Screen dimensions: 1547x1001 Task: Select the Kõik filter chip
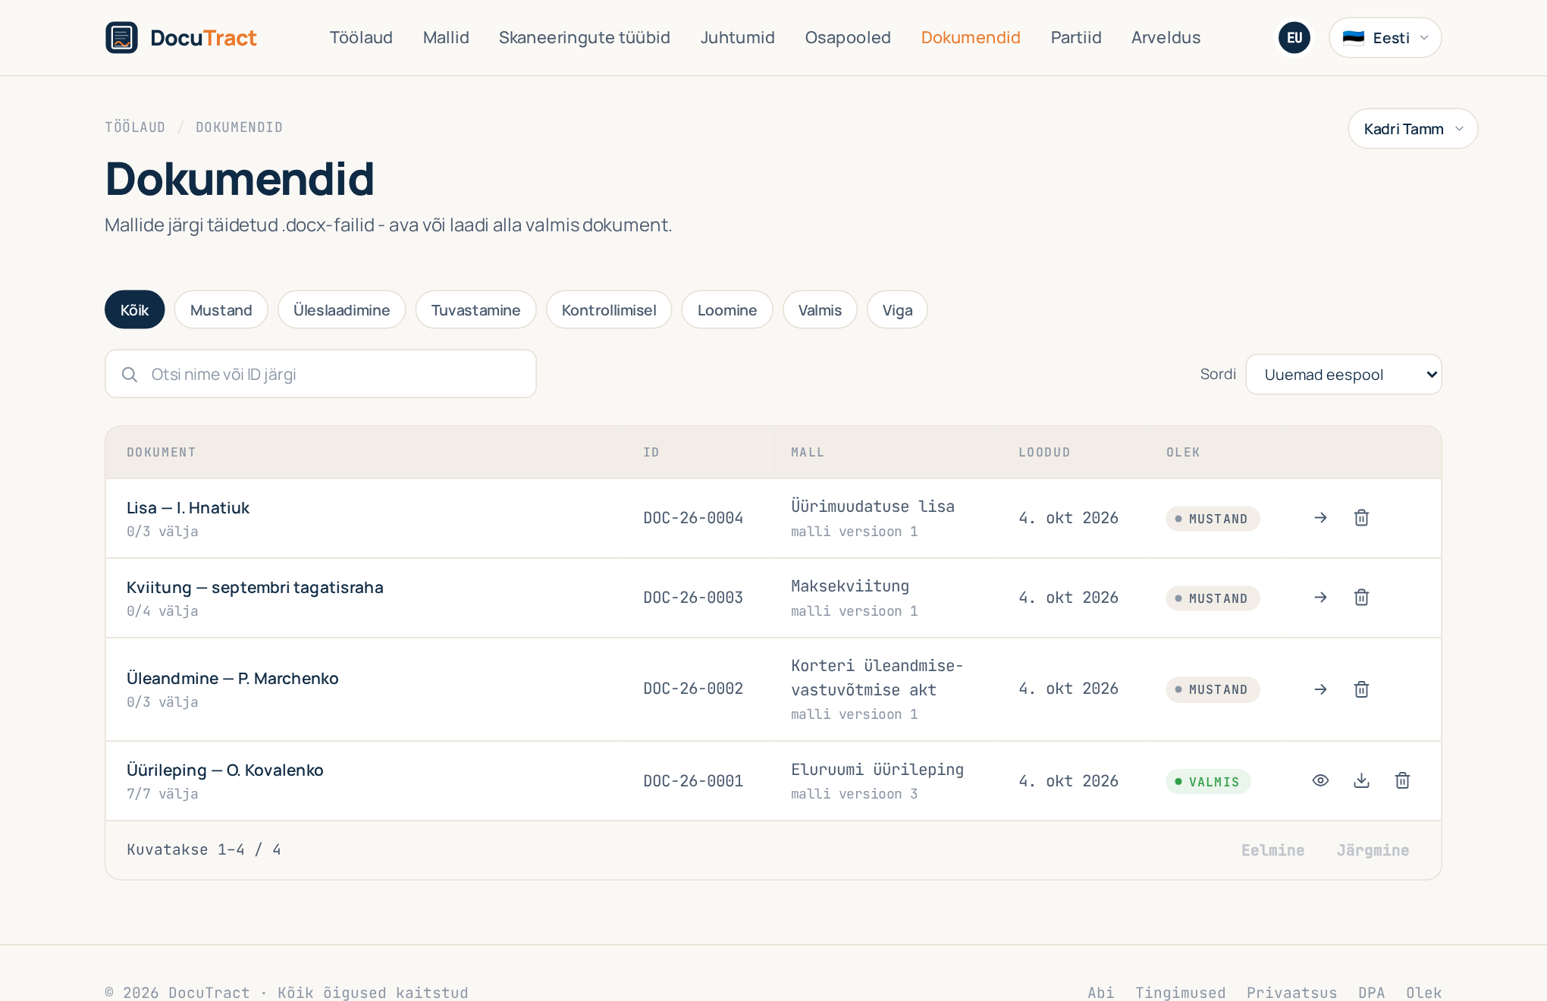[134, 309]
